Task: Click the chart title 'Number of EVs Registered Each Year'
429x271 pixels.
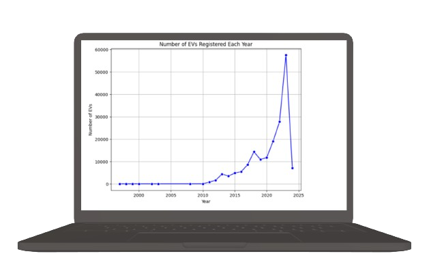Action: point(206,44)
